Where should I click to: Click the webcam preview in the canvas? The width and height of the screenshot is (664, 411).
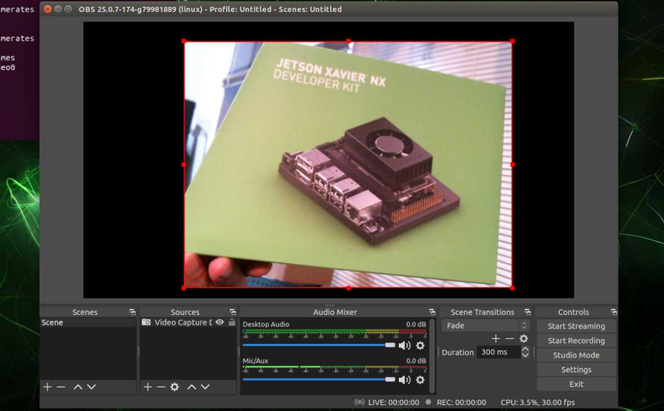(348, 164)
